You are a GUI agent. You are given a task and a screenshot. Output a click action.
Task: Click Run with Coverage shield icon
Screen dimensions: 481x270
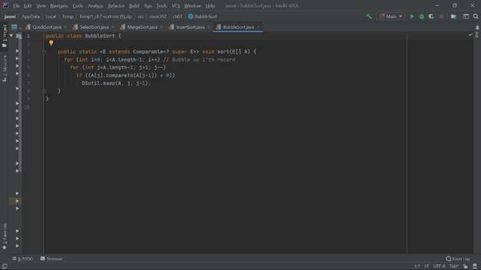(x=432, y=16)
